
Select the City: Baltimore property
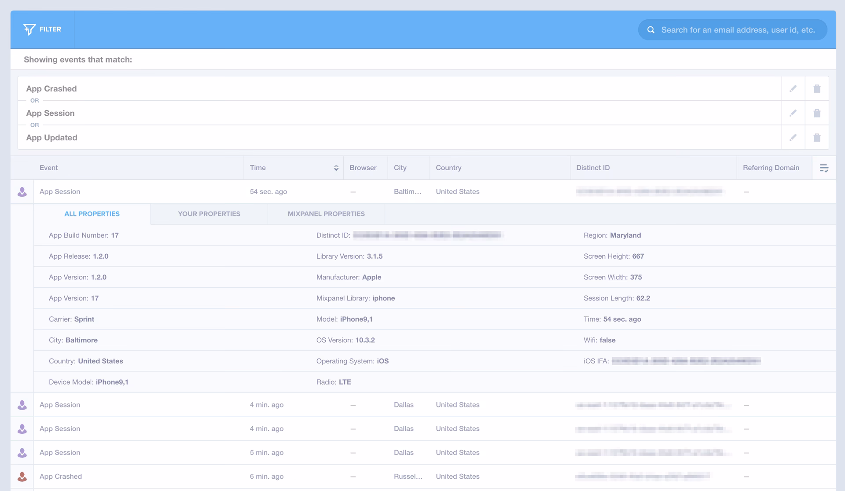[x=73, y=340]
